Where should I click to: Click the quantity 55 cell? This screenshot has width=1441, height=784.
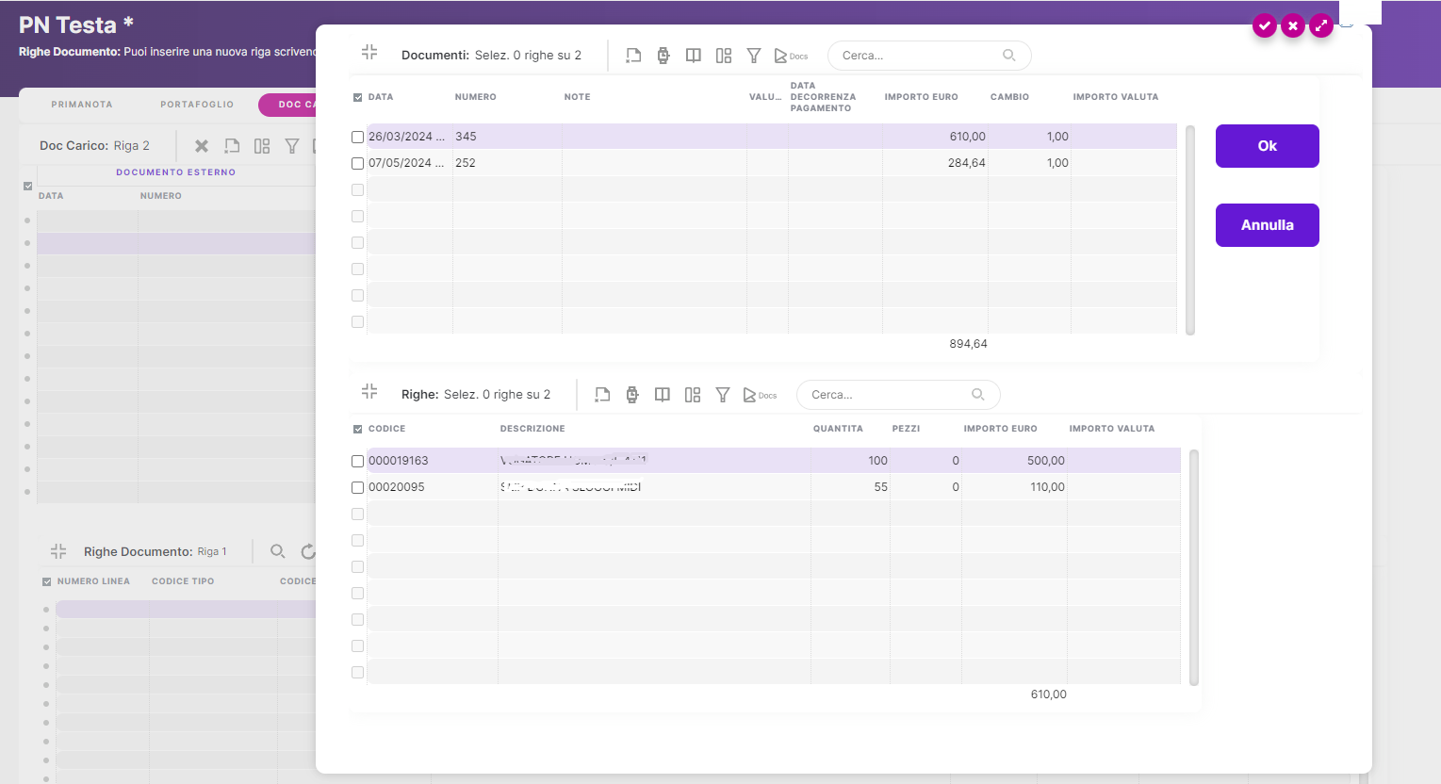tap(850, 487)
